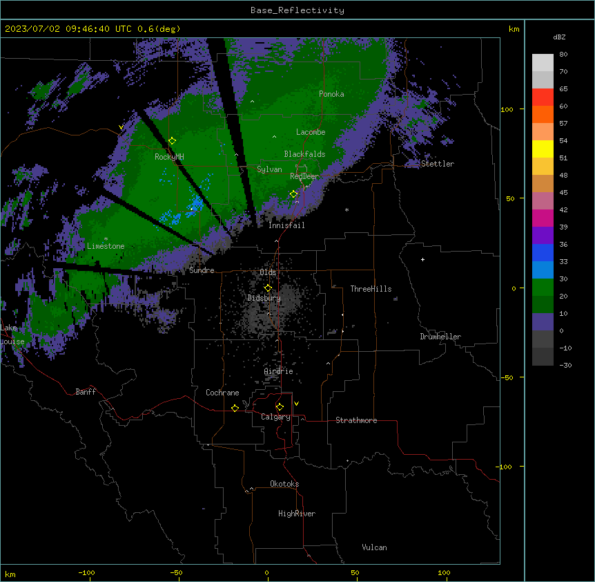The image size is (595, 582).
Task: Select the slate purple 0-10 dBZ swatch
Action: click(x=543, y=322)
